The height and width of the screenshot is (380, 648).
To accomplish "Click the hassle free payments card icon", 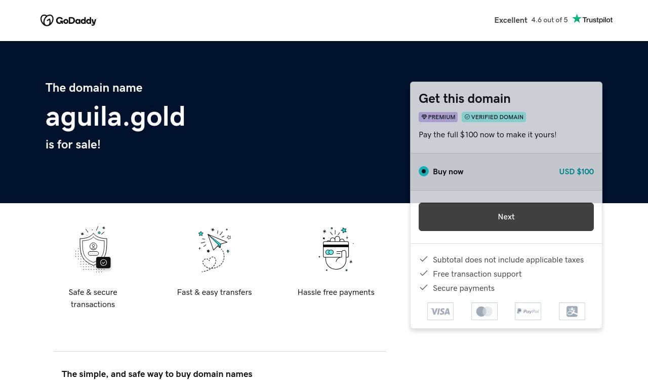I will pyautogui.click(x=336, y=249).
